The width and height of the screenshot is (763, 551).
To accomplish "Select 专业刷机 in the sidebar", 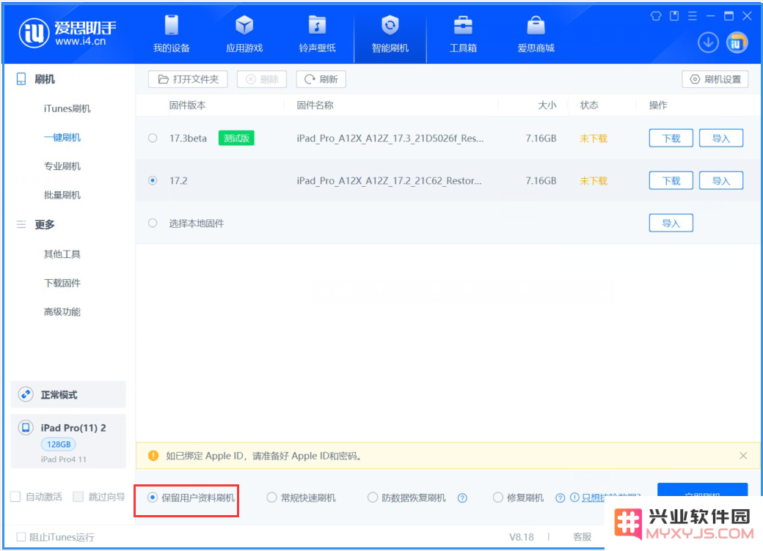I will [62, 166].
